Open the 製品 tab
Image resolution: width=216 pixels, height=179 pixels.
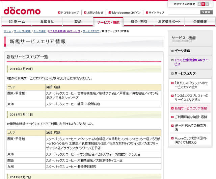point(78,22)
